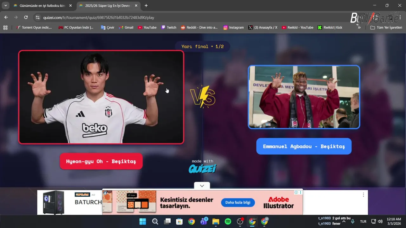This screenshot has width=406, height=228.
Task: Select the Hyeon-gyu Oh photo card
Action: click(x=101, y=97)
